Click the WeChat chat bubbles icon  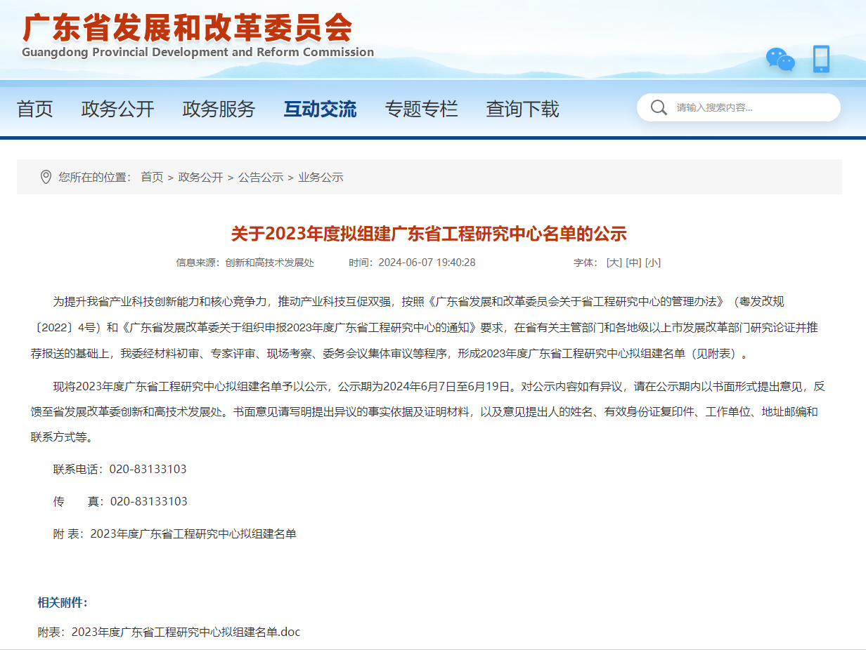780,59
